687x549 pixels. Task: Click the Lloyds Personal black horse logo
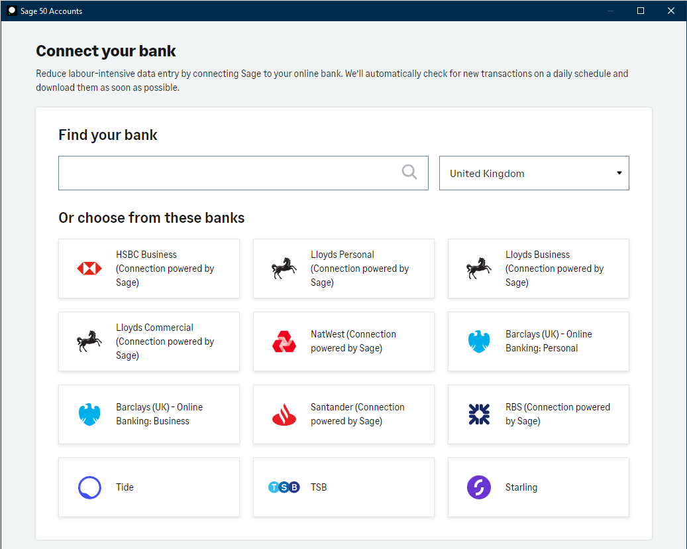(284, 269)
